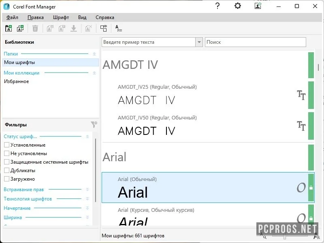Minimize the Corel Font Manager window

coord(279,6)
